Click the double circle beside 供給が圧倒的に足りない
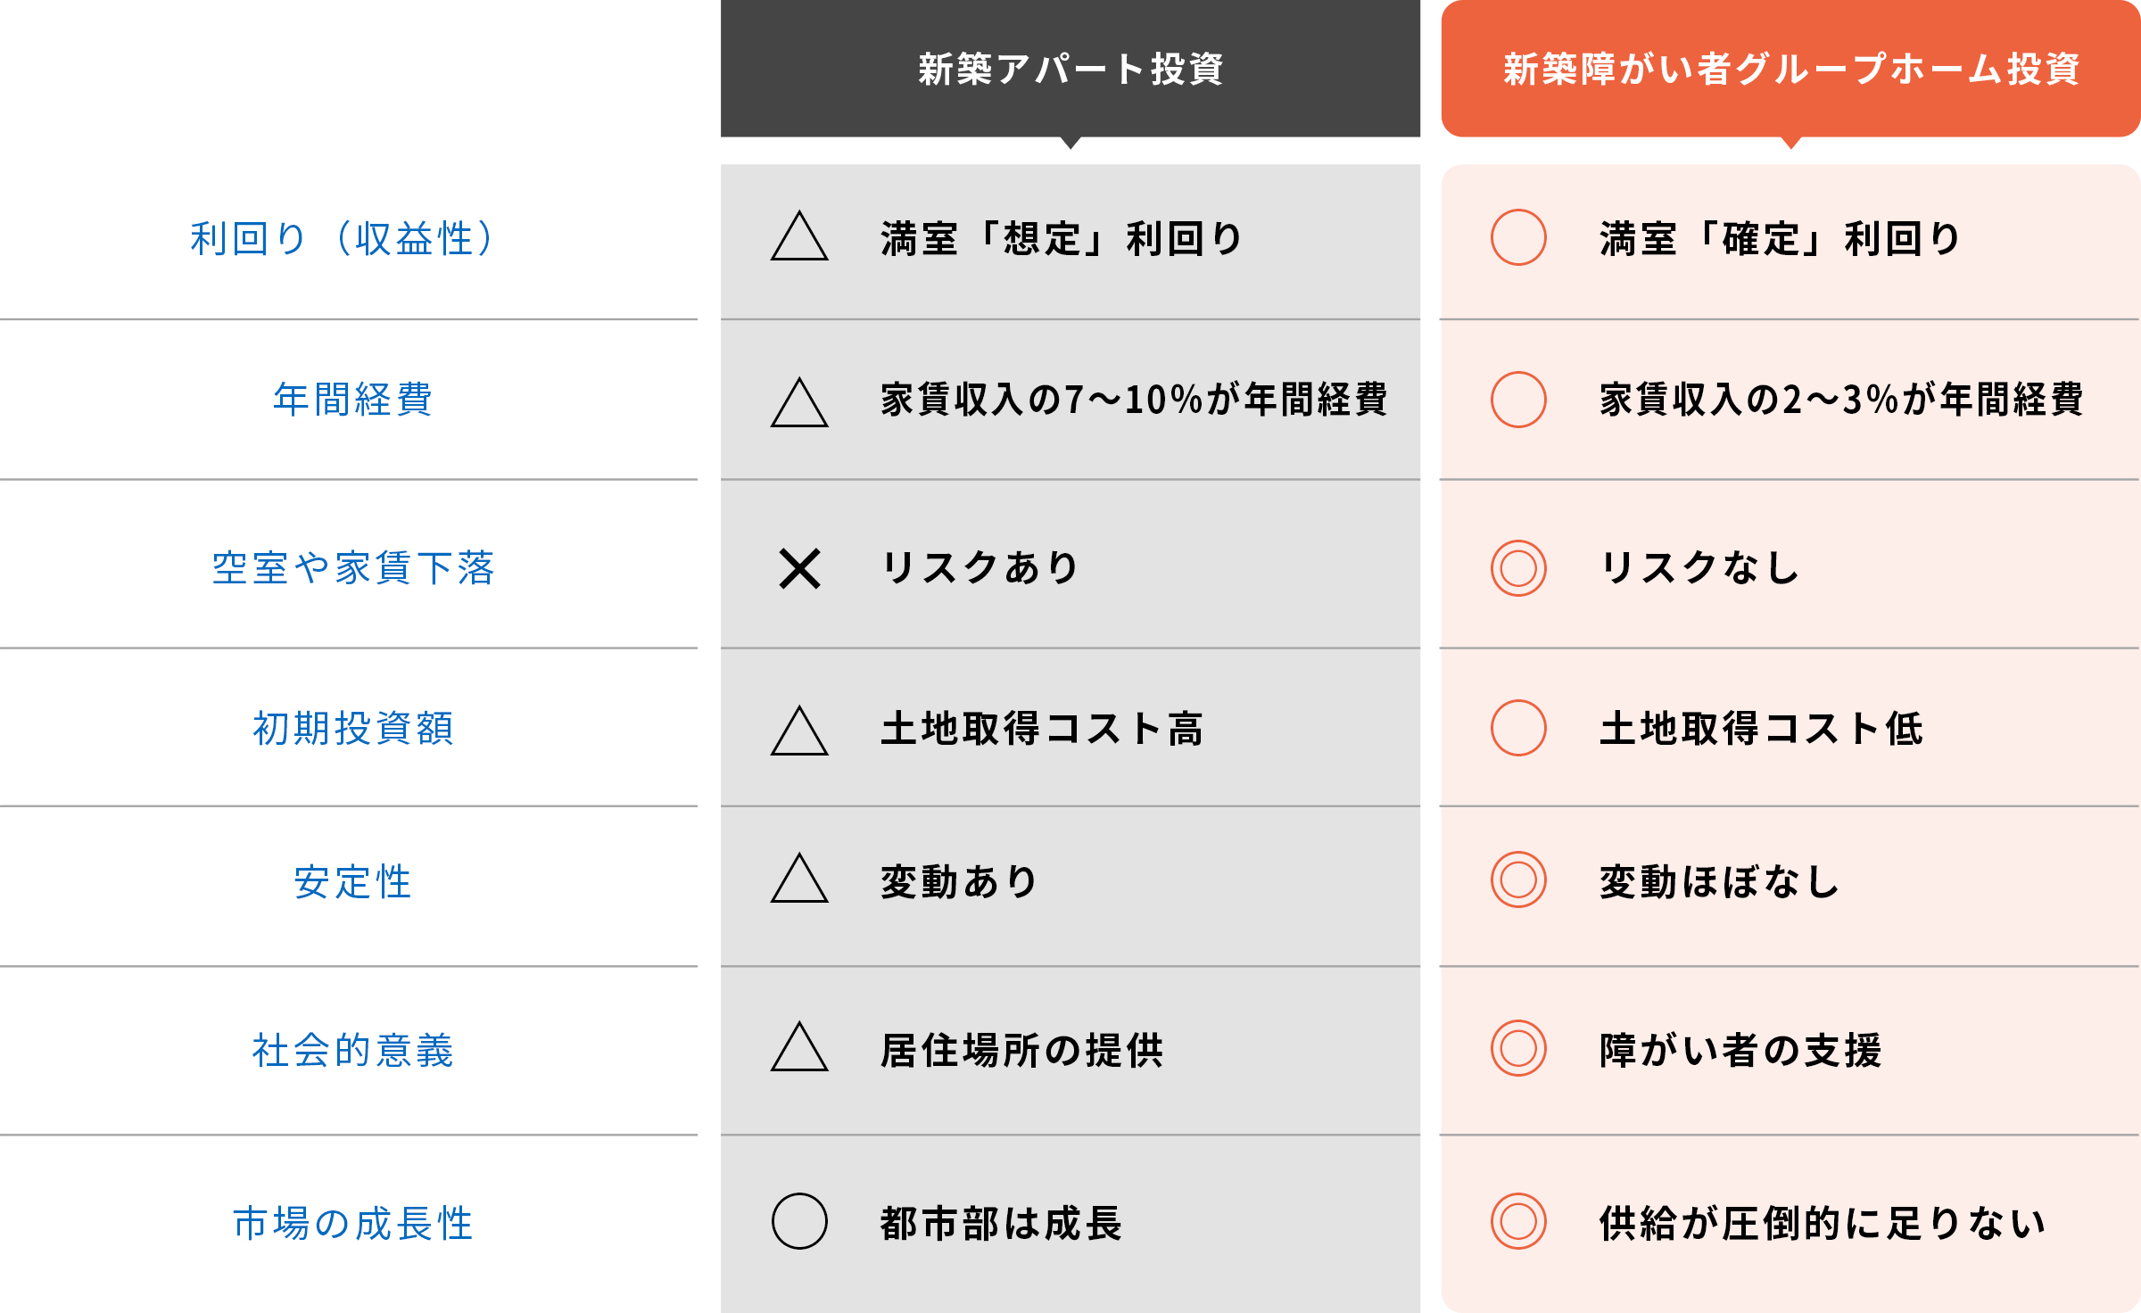This screenshot has width=2141, height=1313. tap(1518, 1221)
